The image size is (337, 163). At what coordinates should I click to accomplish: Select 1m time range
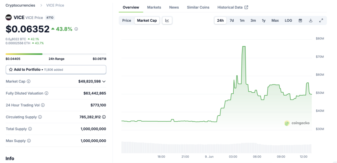tap(242, 20)
